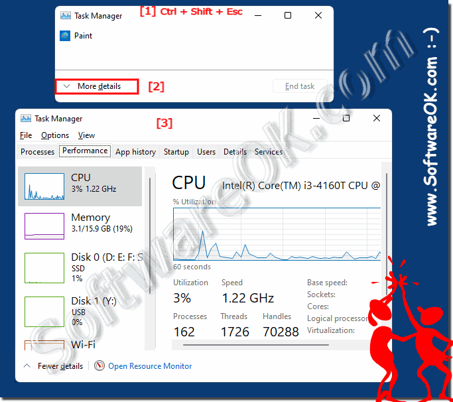This screenshot has height=402, width=453.
Task: Select the Disk 0 SSD graph thumbnail
Action: click(44, 268)
